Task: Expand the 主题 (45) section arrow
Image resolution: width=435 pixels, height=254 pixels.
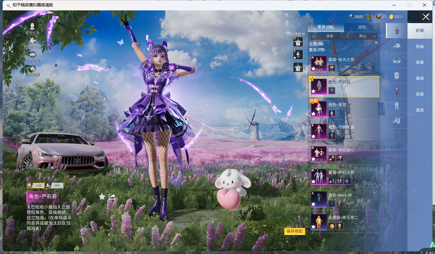Action: pos(376,44)
